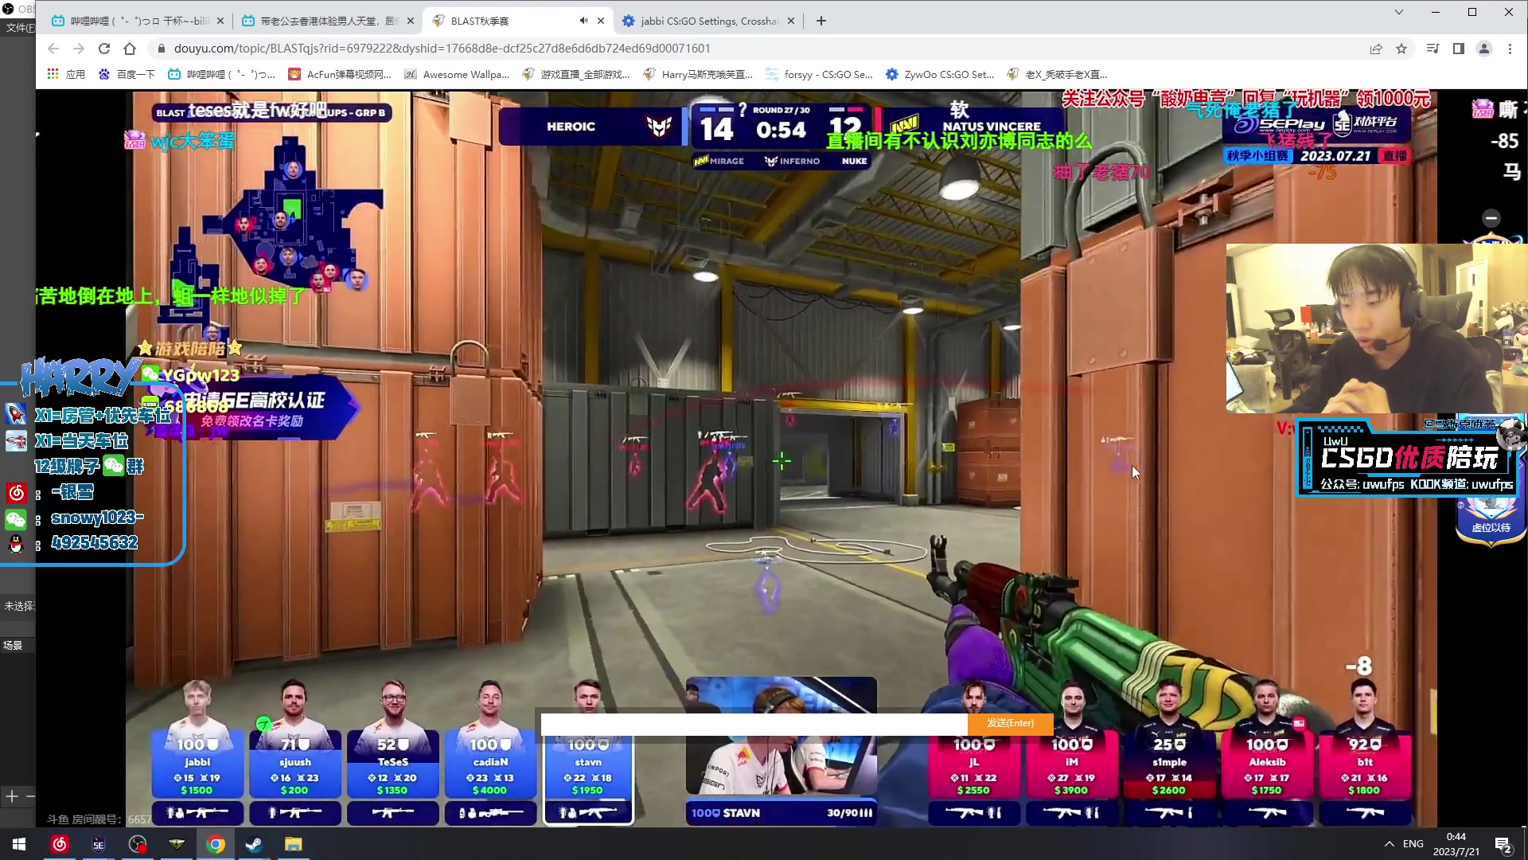
Task: Mute the BLAST tab audio icon
Action: click(x=583, y=21)
